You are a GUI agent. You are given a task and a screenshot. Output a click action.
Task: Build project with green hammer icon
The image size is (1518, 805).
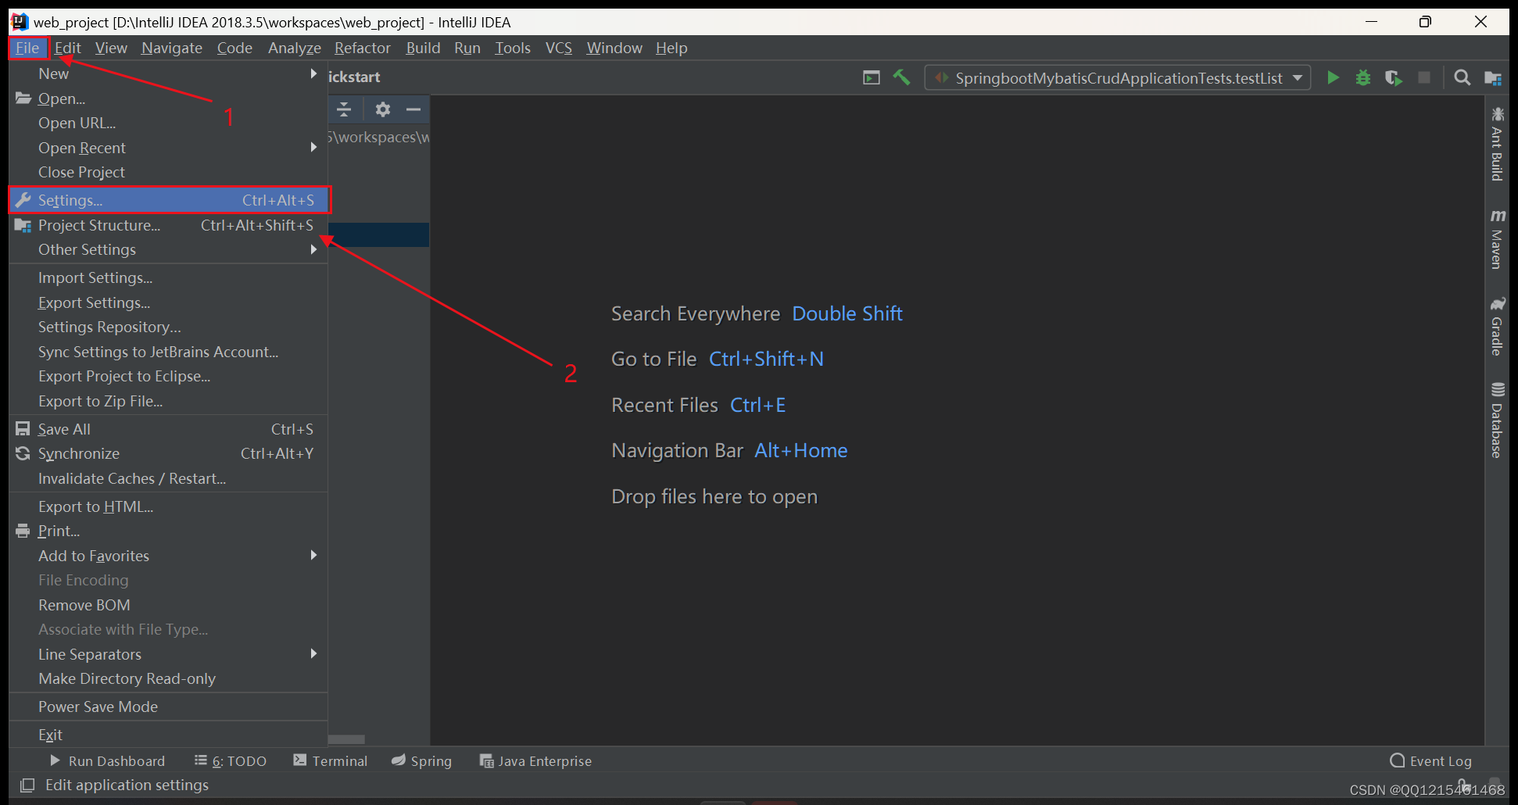pos(901,77)
